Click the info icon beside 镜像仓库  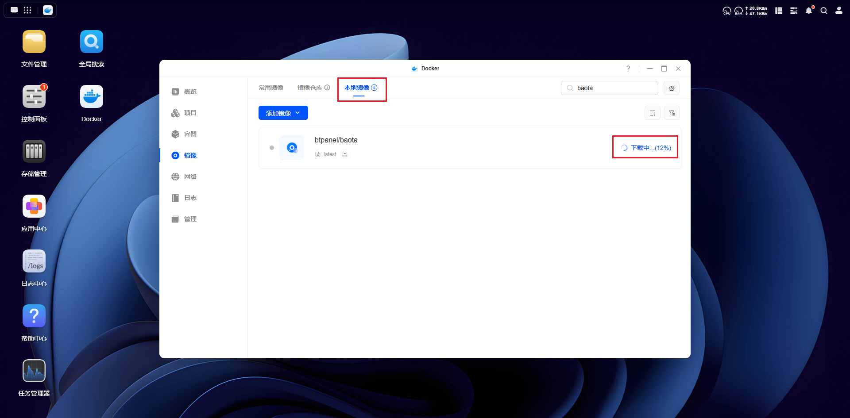327,88
